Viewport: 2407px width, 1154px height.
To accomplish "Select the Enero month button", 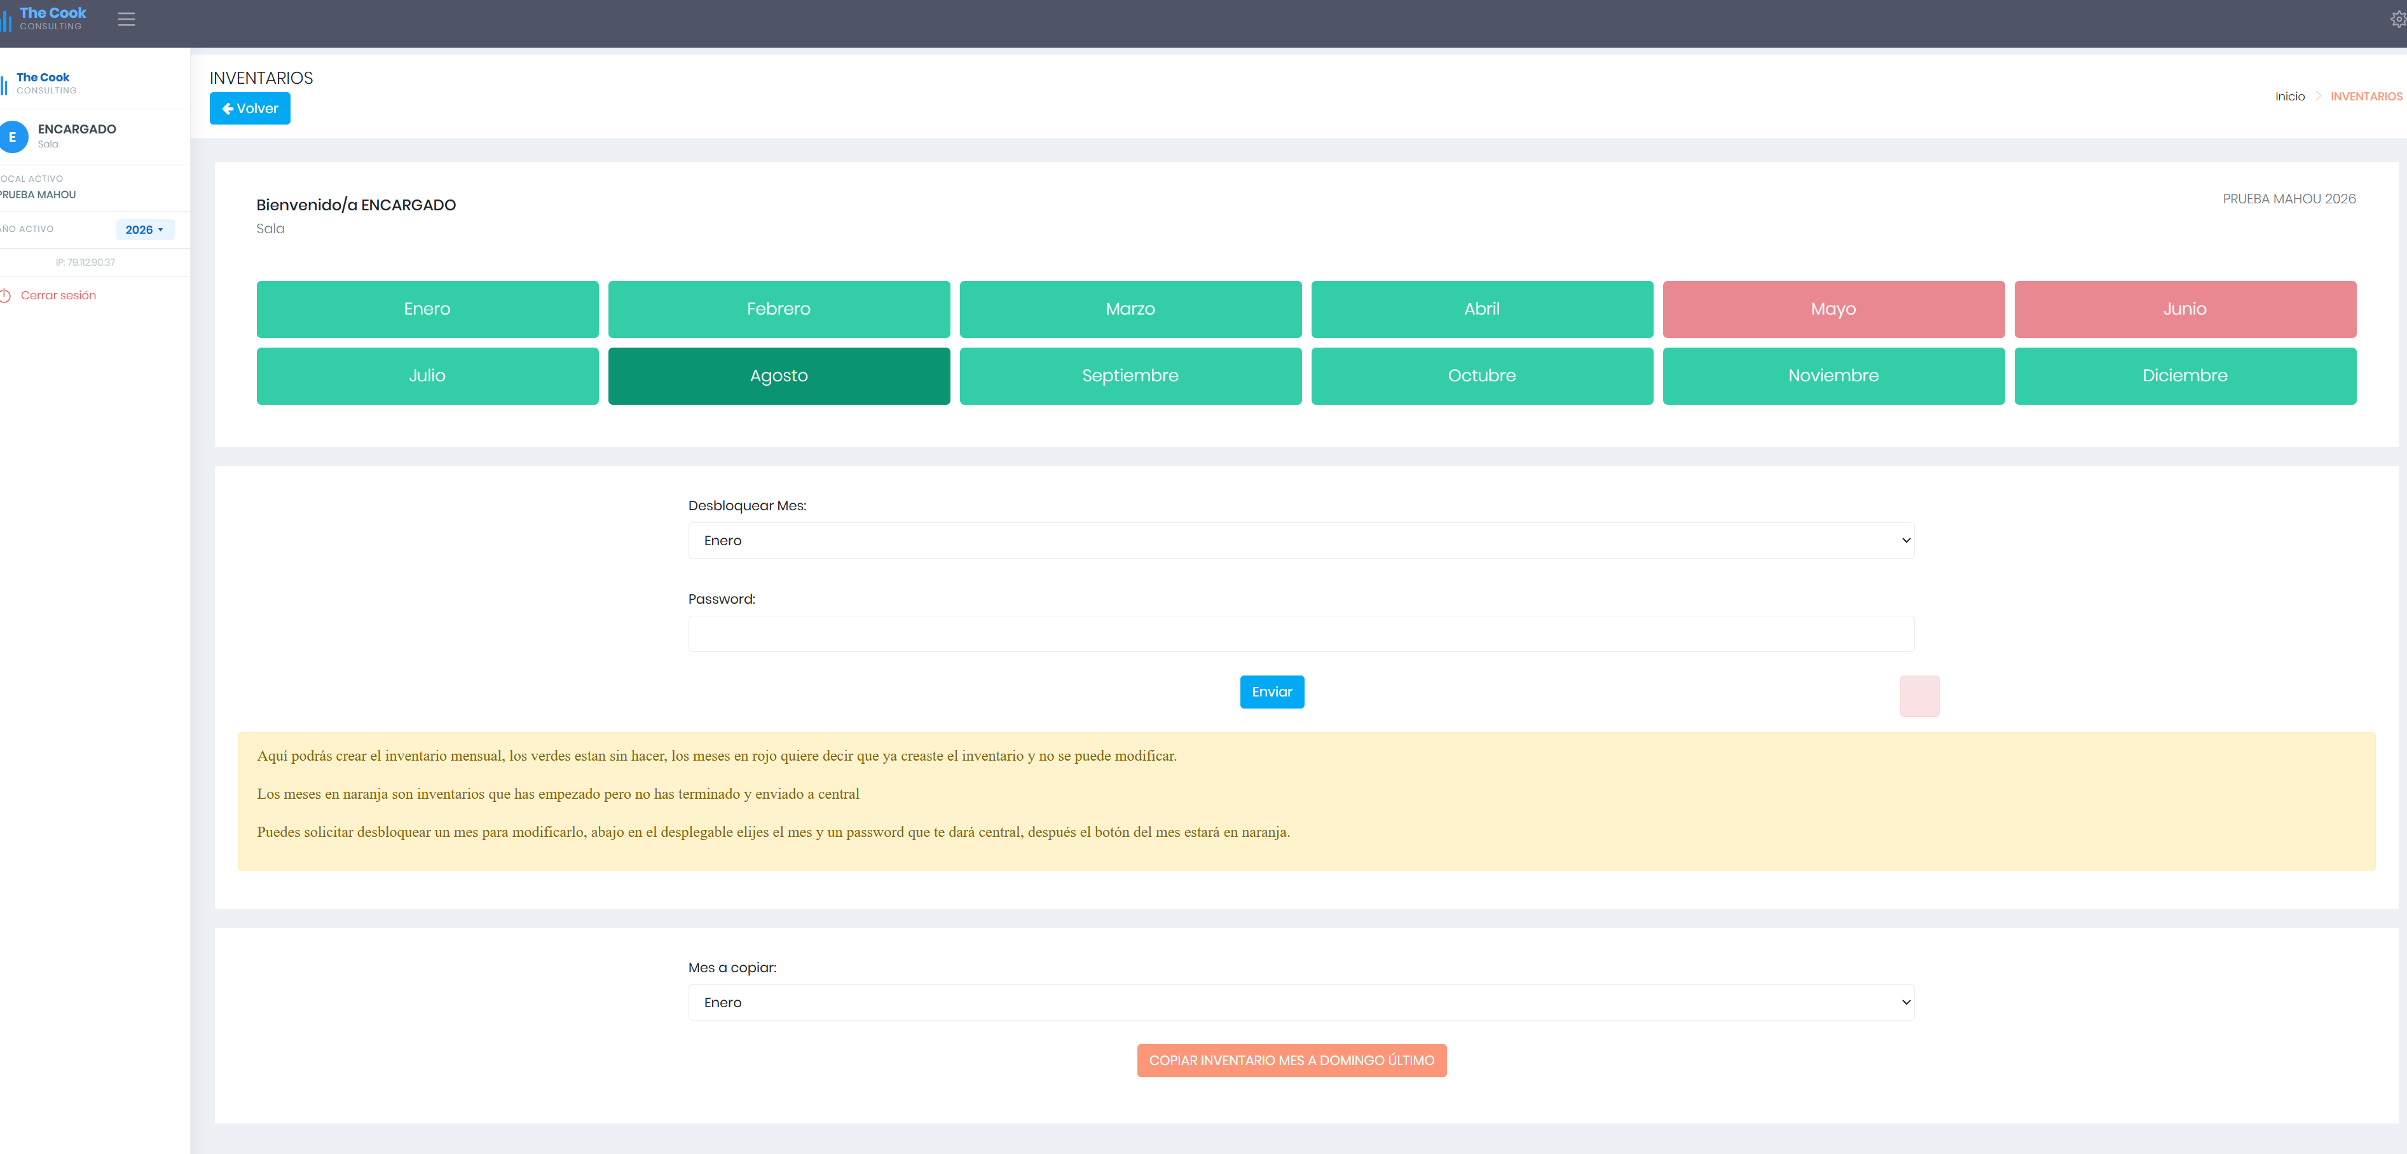I will pyautogui.click(x=427, y=309).
